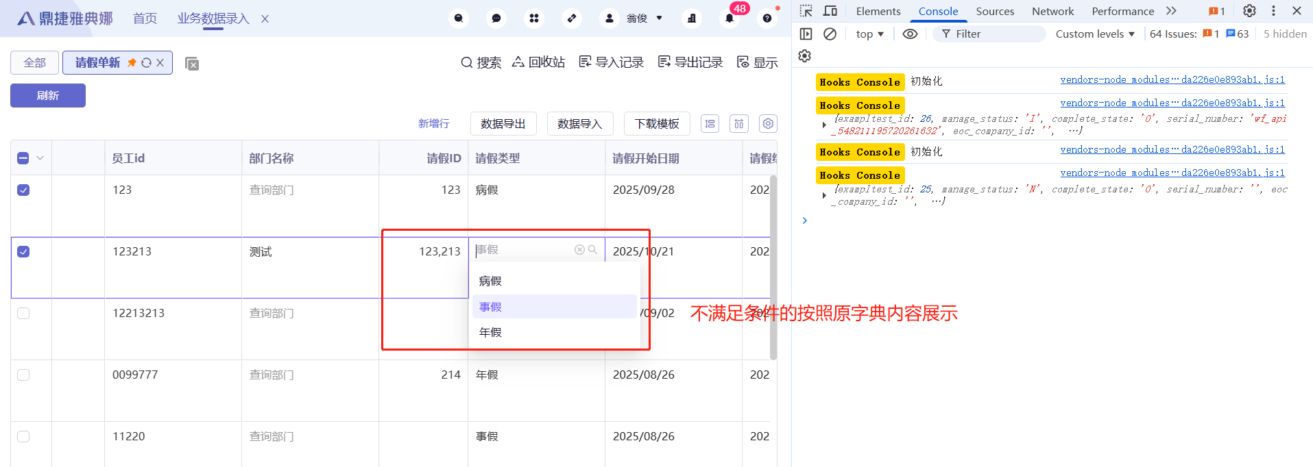Click the help question mark icon

pyautogui.click(x=767, y=18)
